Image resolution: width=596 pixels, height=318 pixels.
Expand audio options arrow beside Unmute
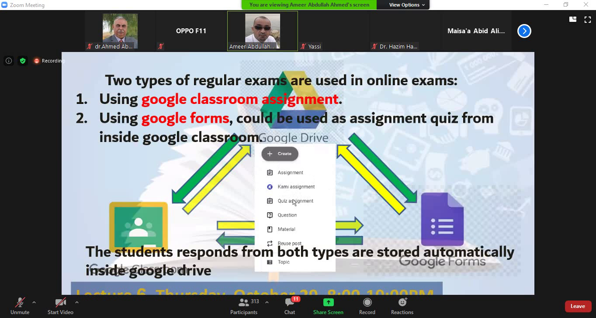pos(34,302)
